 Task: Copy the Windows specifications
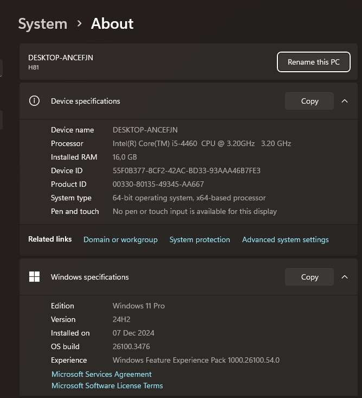tap(309, 277)
